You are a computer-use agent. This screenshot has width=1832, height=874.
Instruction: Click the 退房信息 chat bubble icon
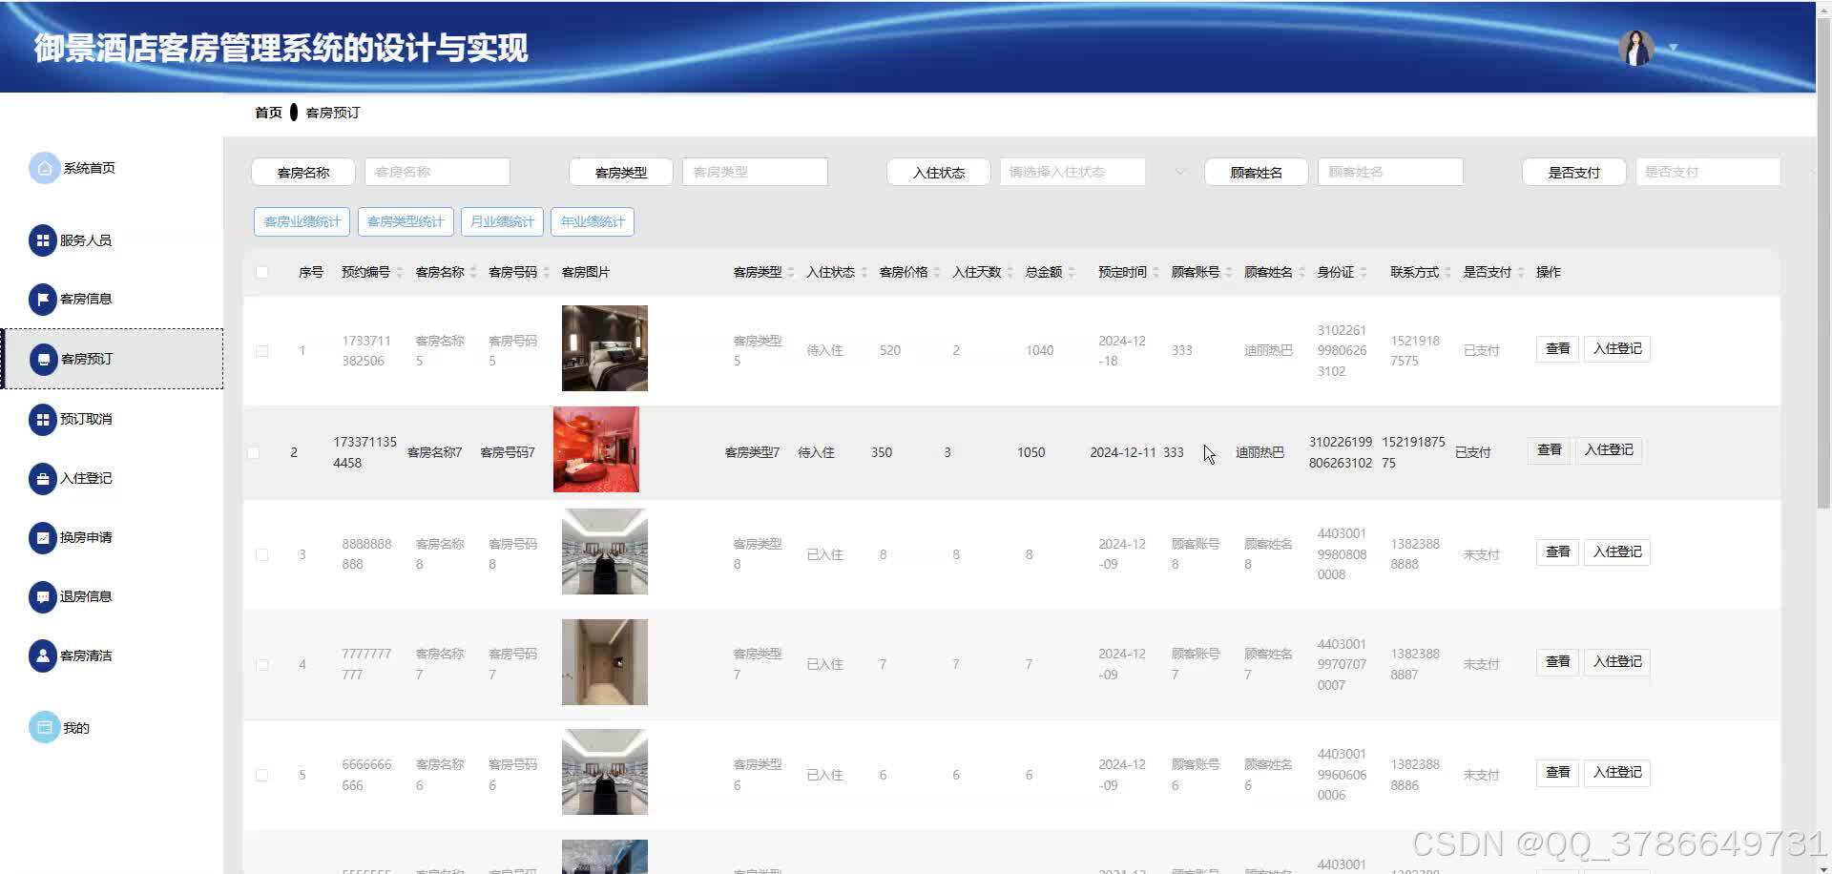(x=43, y=596)
